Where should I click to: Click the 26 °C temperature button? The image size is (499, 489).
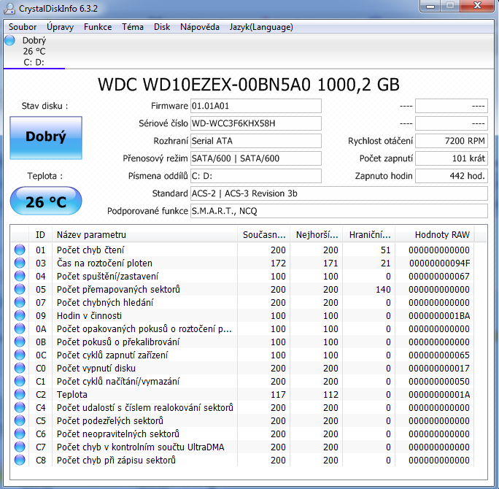pyautogui.click(x=45, y=202)
